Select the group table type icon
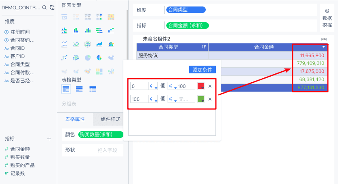Viewport: 338px width, 184px height. click(66, 89)
